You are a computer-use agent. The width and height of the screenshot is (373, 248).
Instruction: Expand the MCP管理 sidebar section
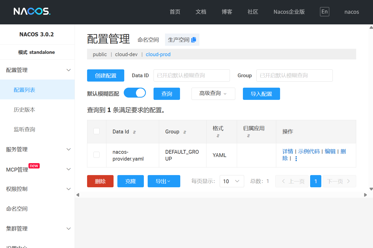click(x=37, y=169)
